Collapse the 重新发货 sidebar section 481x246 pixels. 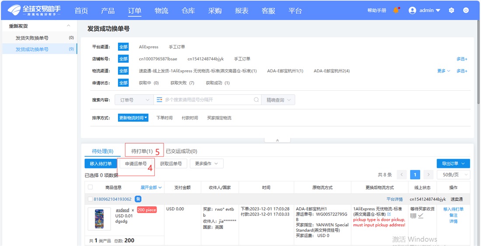pyautogui.click(x=69, y=26)
